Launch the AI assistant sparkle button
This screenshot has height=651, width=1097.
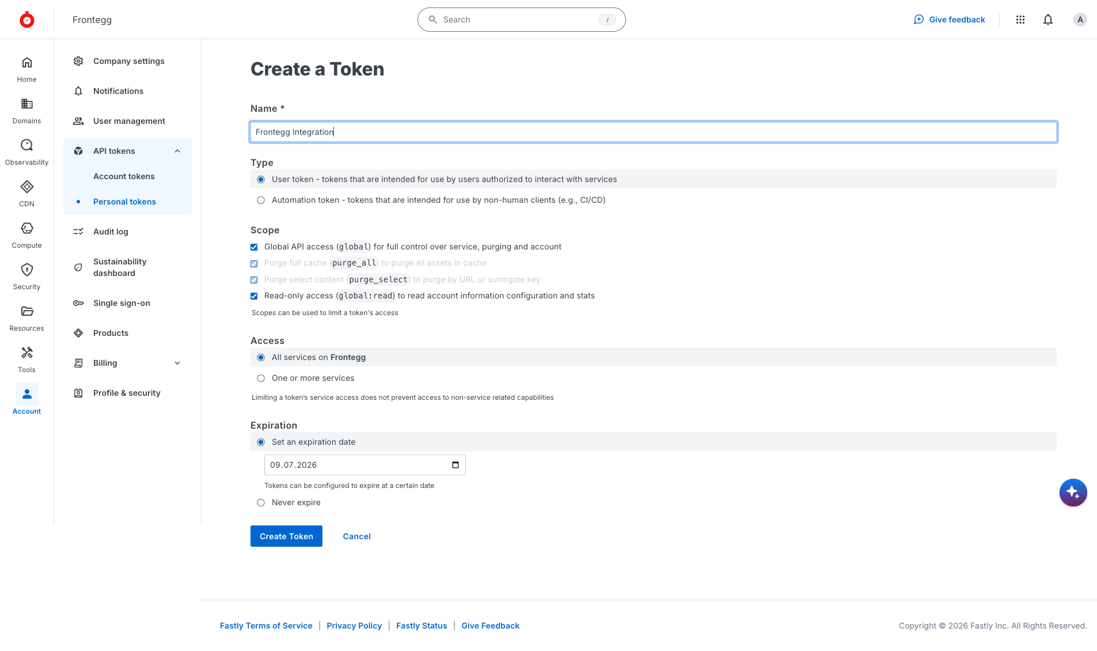point(1073,493)
